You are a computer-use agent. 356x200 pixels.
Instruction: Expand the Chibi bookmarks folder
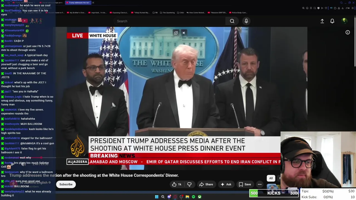(x=181, y=12)
